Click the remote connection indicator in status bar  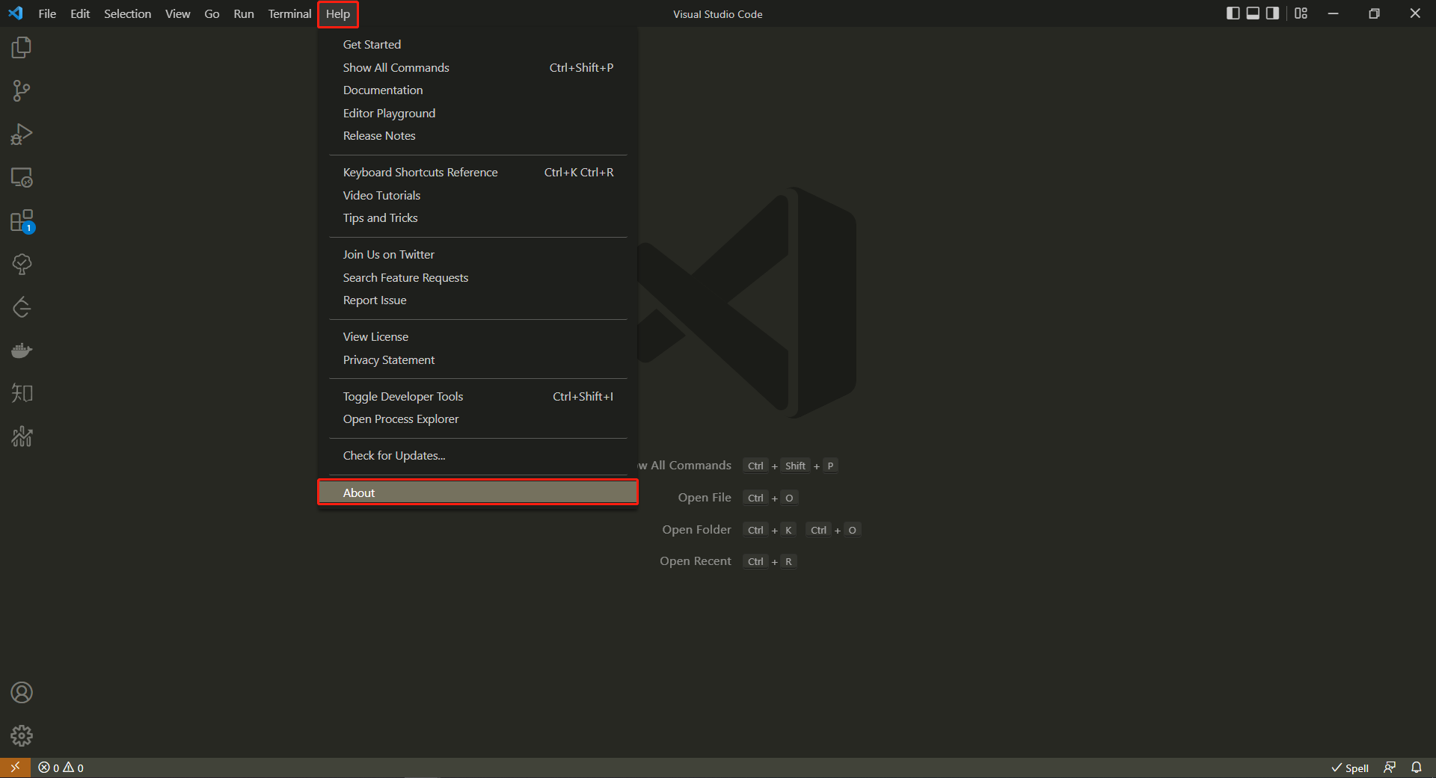tap(14, 768)
